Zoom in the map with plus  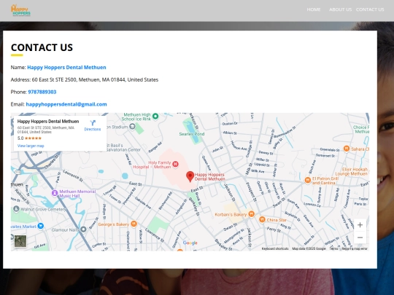(360, 225)
